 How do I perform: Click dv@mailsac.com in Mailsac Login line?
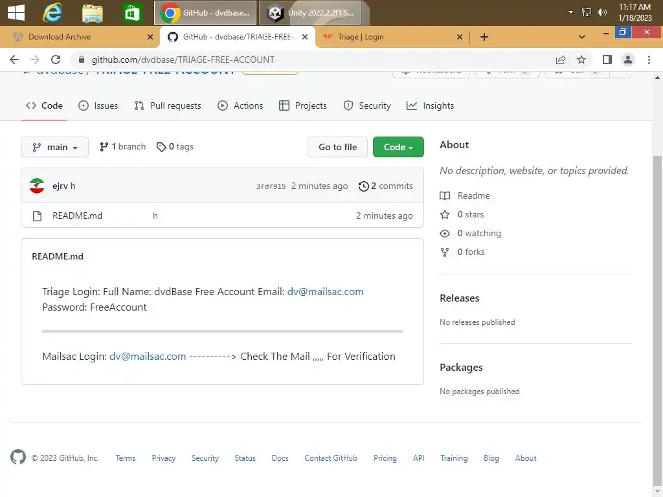pyautogui.click(x=148, y=357)
